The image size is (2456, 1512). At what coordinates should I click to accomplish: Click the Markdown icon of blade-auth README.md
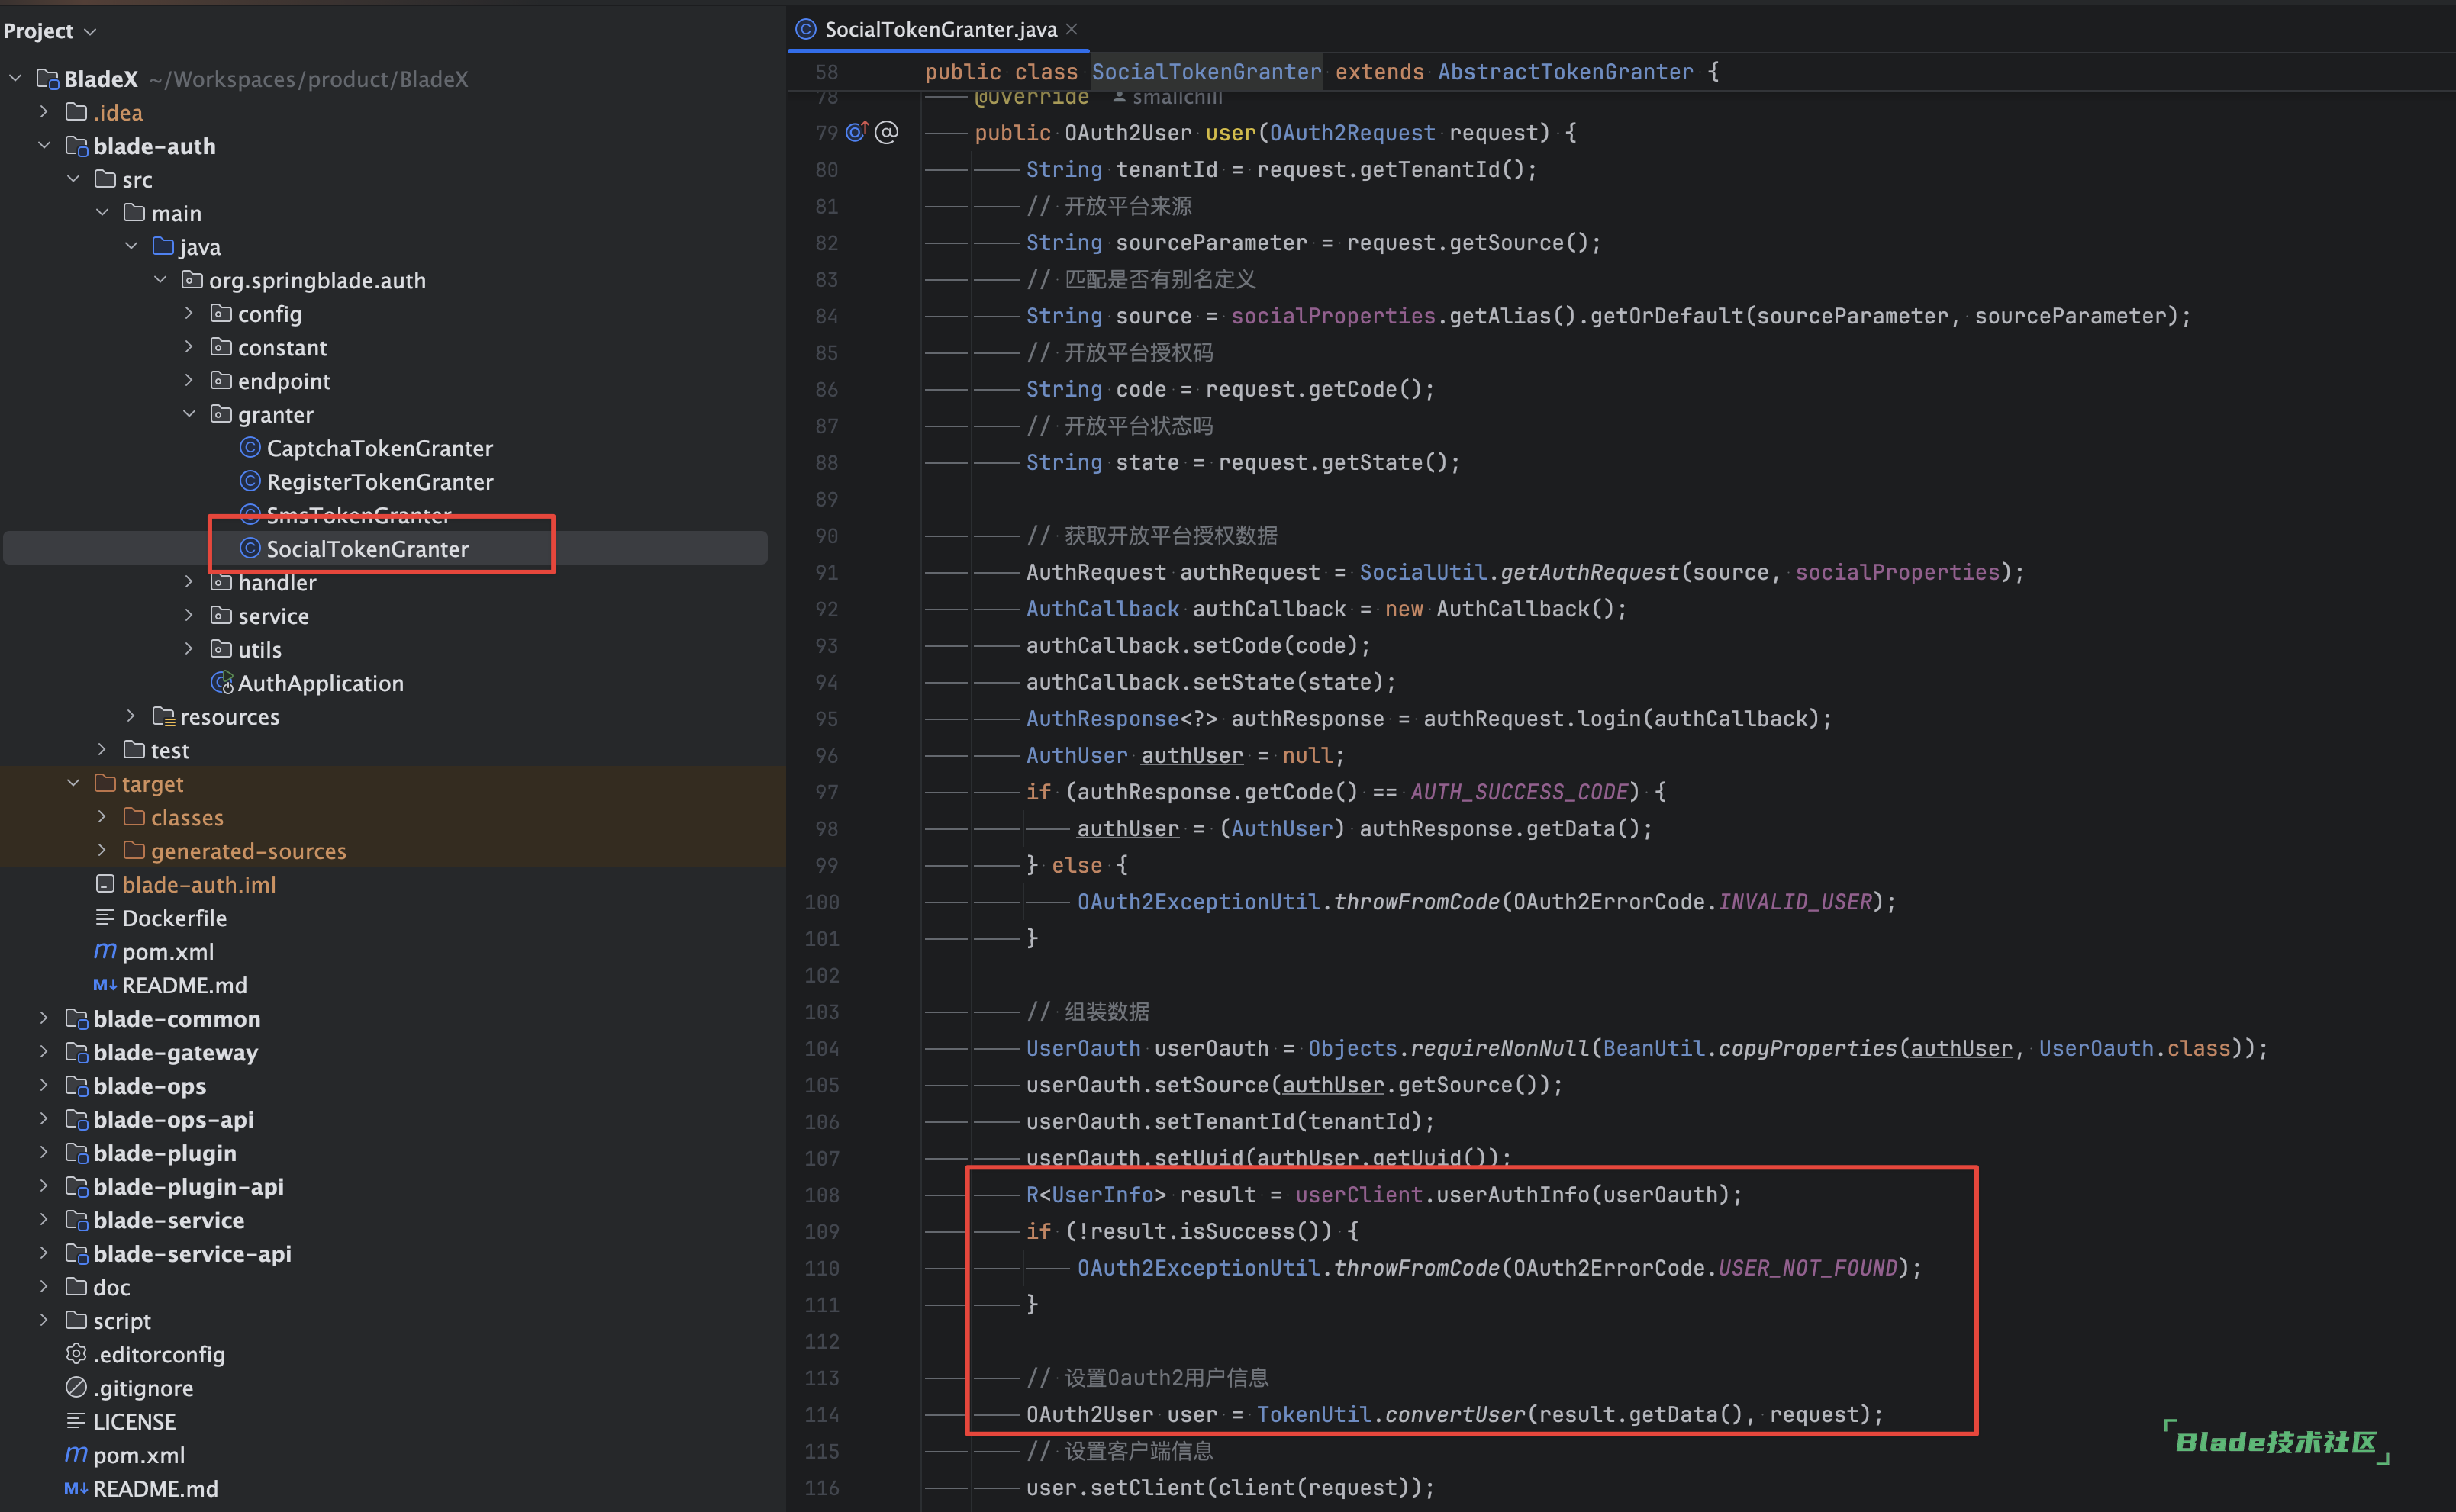tap(105, 985)
